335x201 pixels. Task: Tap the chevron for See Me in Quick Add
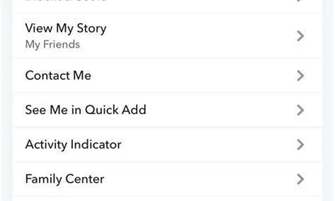(301, 110)
